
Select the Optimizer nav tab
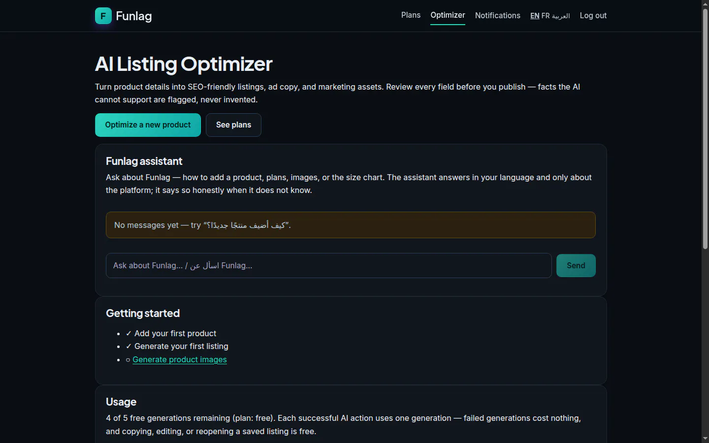[x=448, y=15]
